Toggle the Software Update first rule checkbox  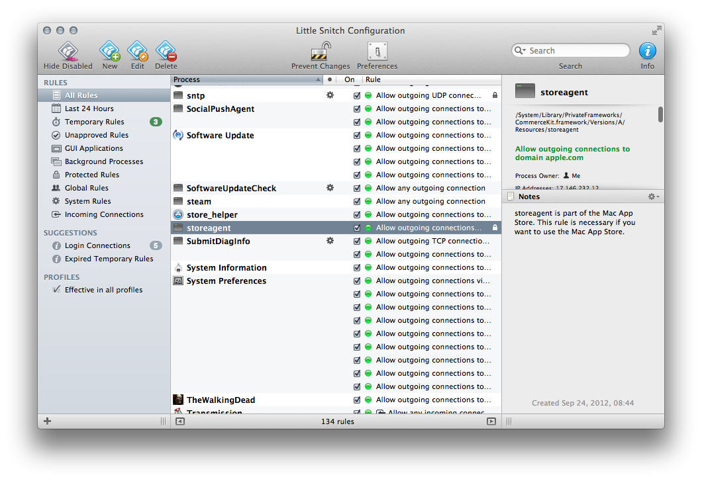(357, 135)
